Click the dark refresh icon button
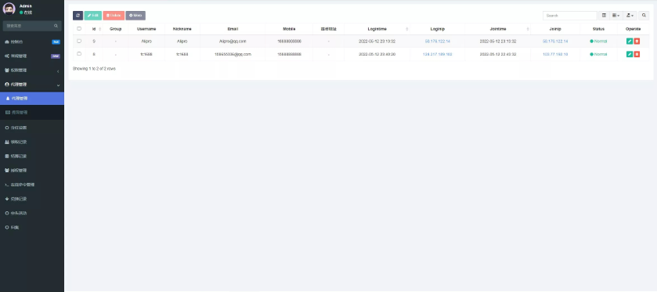This screenshot has height=292, width=657. coord(78,16)
